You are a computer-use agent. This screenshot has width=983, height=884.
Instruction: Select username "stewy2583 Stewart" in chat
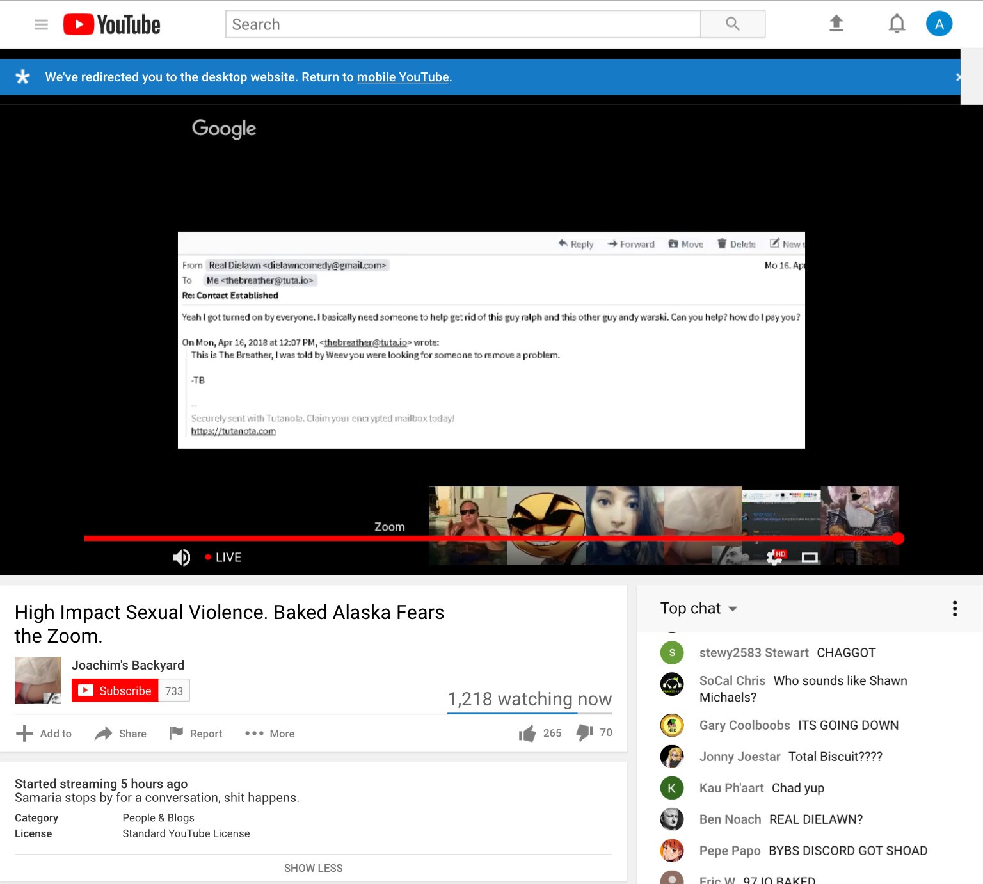pos(754,653)
